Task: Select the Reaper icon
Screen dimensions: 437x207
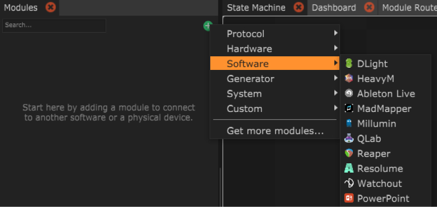Action: point(349,153)
